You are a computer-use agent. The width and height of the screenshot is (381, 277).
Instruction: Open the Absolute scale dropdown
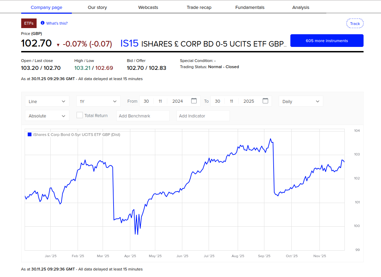[47, 116]
